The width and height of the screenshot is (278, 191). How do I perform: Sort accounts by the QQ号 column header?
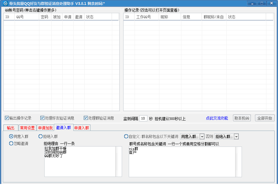click(x=27, y=17)
